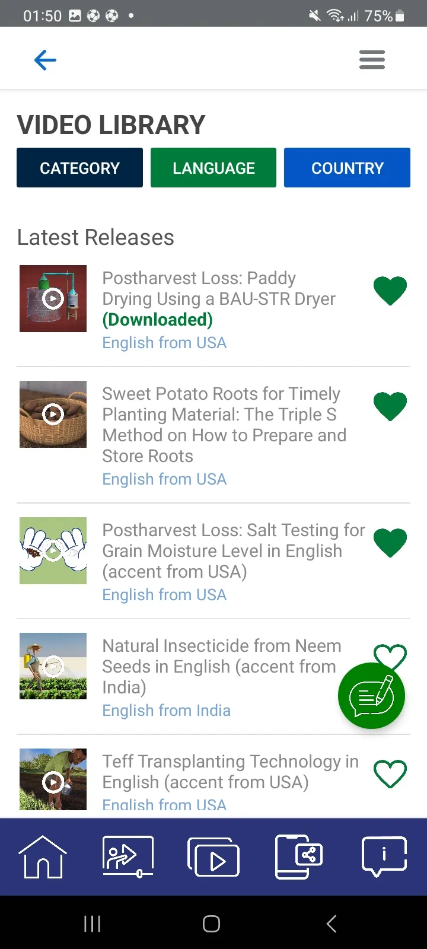Toggle favorite heart for Sweet Potato Roots
Image resolution: width=427 pixels, height=949 pixels.
[x=390, y=407]
